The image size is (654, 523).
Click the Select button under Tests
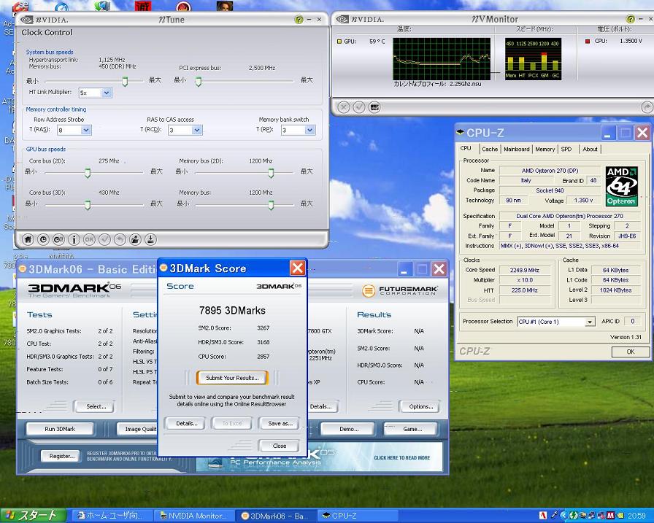click(96, 406)
